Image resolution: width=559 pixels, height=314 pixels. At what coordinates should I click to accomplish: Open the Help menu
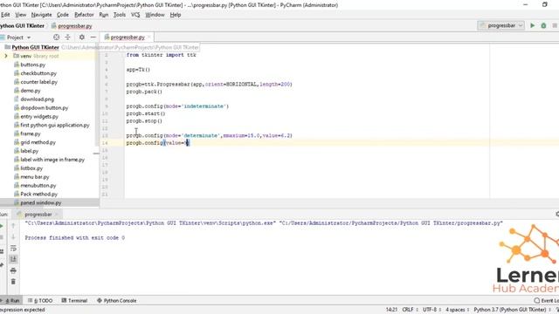coord(176,15)
